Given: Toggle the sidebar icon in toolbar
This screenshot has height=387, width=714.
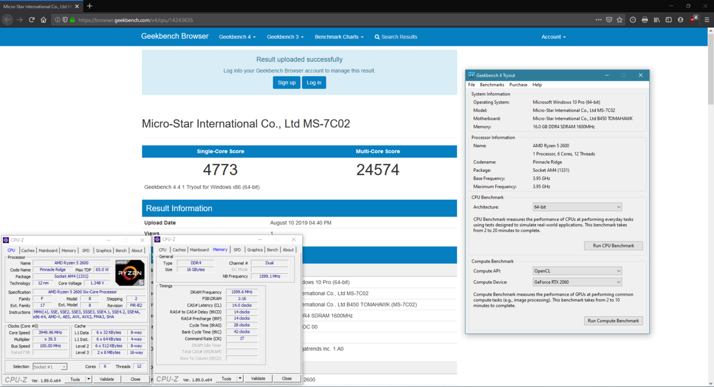Looking at the screenshot, I should (669, 20).
